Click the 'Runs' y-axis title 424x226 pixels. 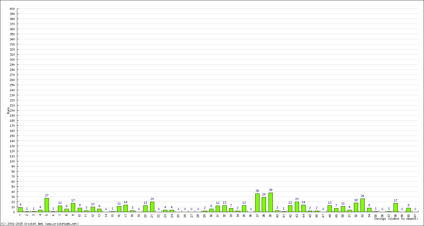8,110
